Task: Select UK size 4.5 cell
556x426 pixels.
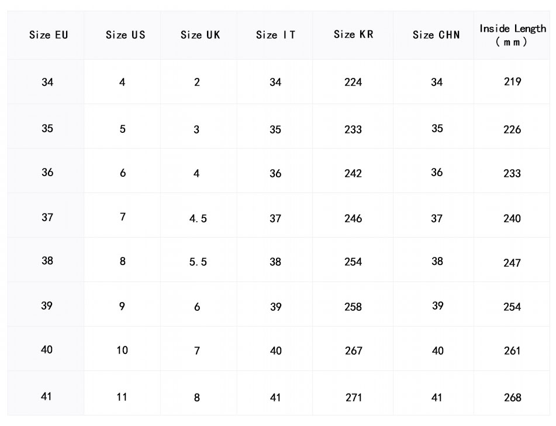Action: [198, 219]
